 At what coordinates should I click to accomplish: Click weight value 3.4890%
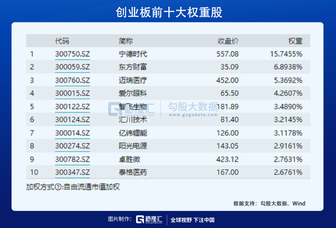click(288, 107)
